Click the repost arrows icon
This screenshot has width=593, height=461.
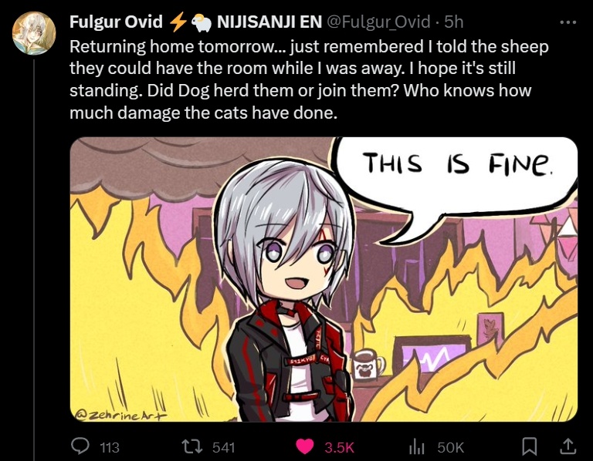192,446
